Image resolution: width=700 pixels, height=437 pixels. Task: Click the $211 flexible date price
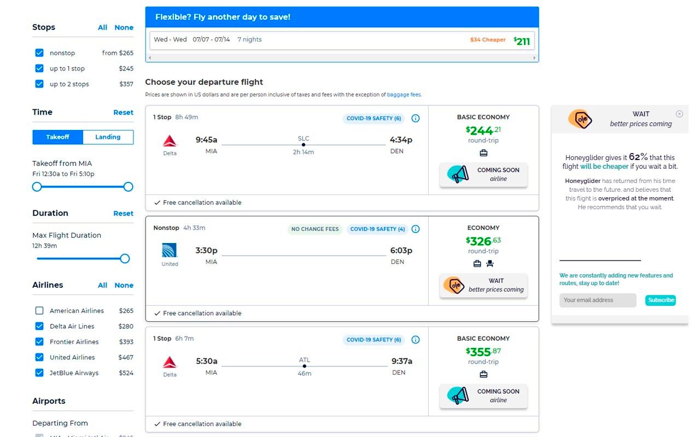[x=522, y=41]
